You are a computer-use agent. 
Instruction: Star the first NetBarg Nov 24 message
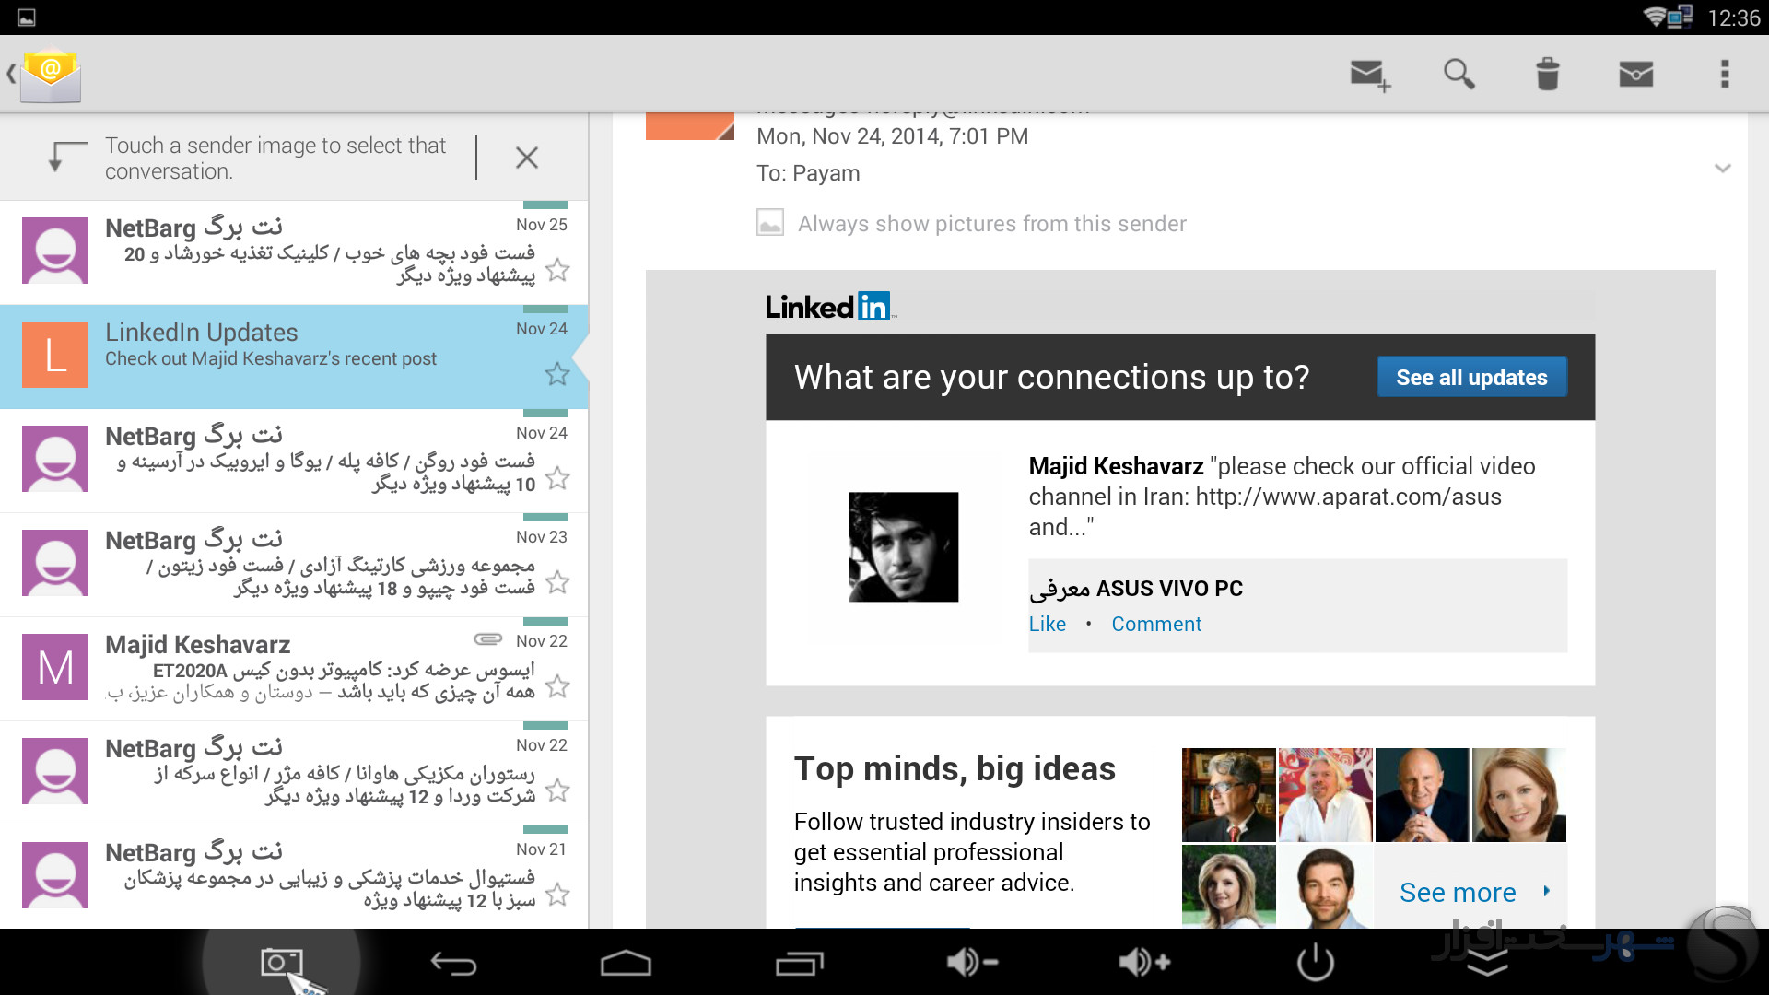pos(557,478)
